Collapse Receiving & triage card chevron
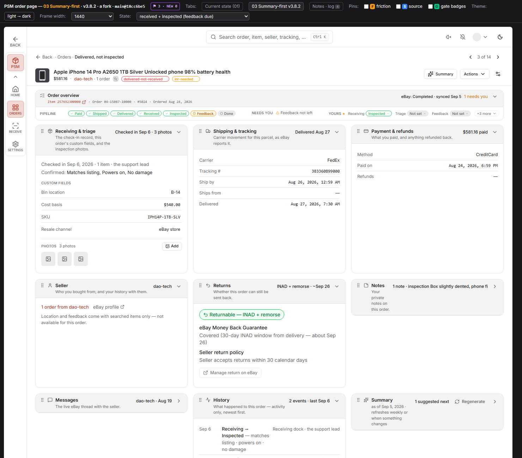This screenshot has width=522, height=458. point(179,132)
